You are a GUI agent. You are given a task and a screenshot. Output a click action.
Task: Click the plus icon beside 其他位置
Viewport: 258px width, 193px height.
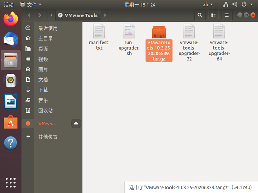click(x=28, y=137)
